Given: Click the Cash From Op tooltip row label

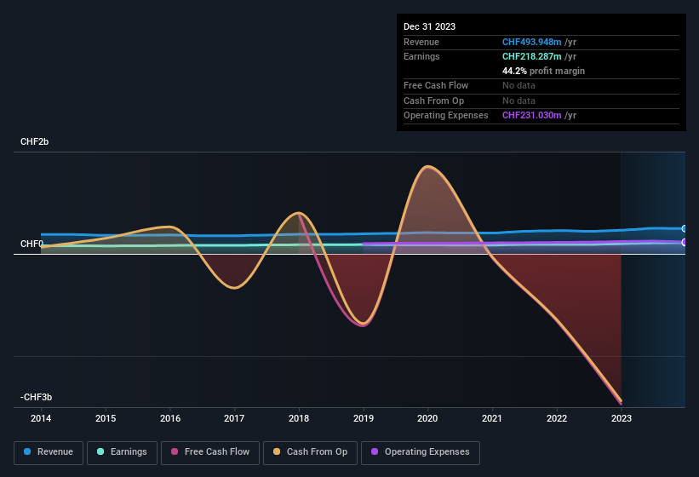Looking at the screenshot, I should [433, 101].
